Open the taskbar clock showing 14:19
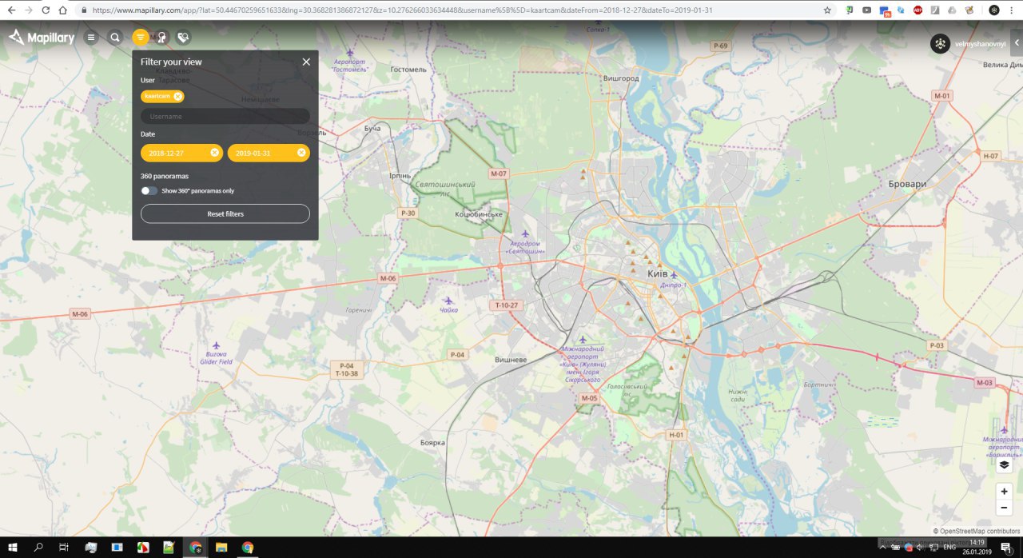 [977, 548]
